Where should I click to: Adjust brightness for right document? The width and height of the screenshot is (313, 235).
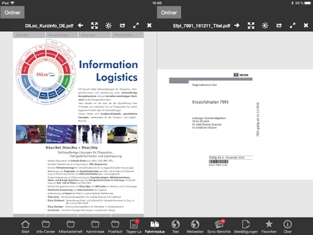coord(265,26)
